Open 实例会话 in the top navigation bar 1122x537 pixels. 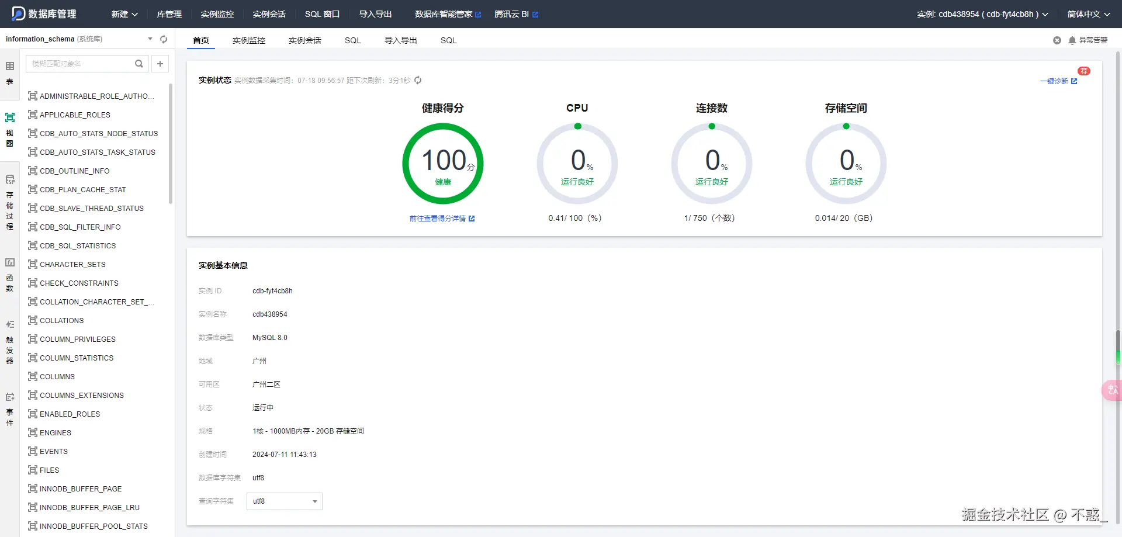tap(269, 14)
